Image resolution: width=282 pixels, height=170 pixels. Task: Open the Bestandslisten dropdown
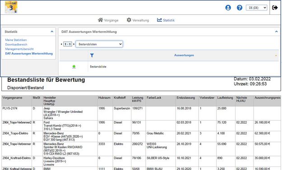click(x=99, y=44)
